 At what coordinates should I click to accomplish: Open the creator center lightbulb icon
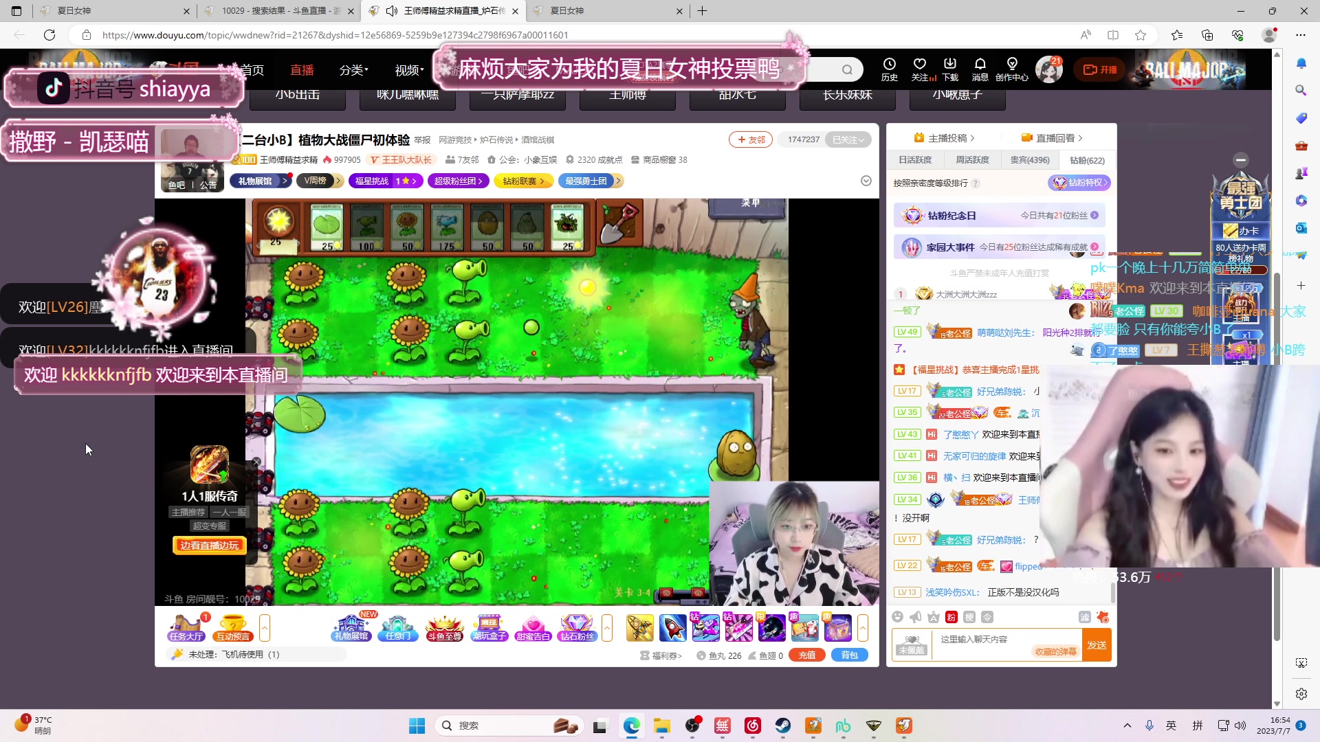[1011, 69]
